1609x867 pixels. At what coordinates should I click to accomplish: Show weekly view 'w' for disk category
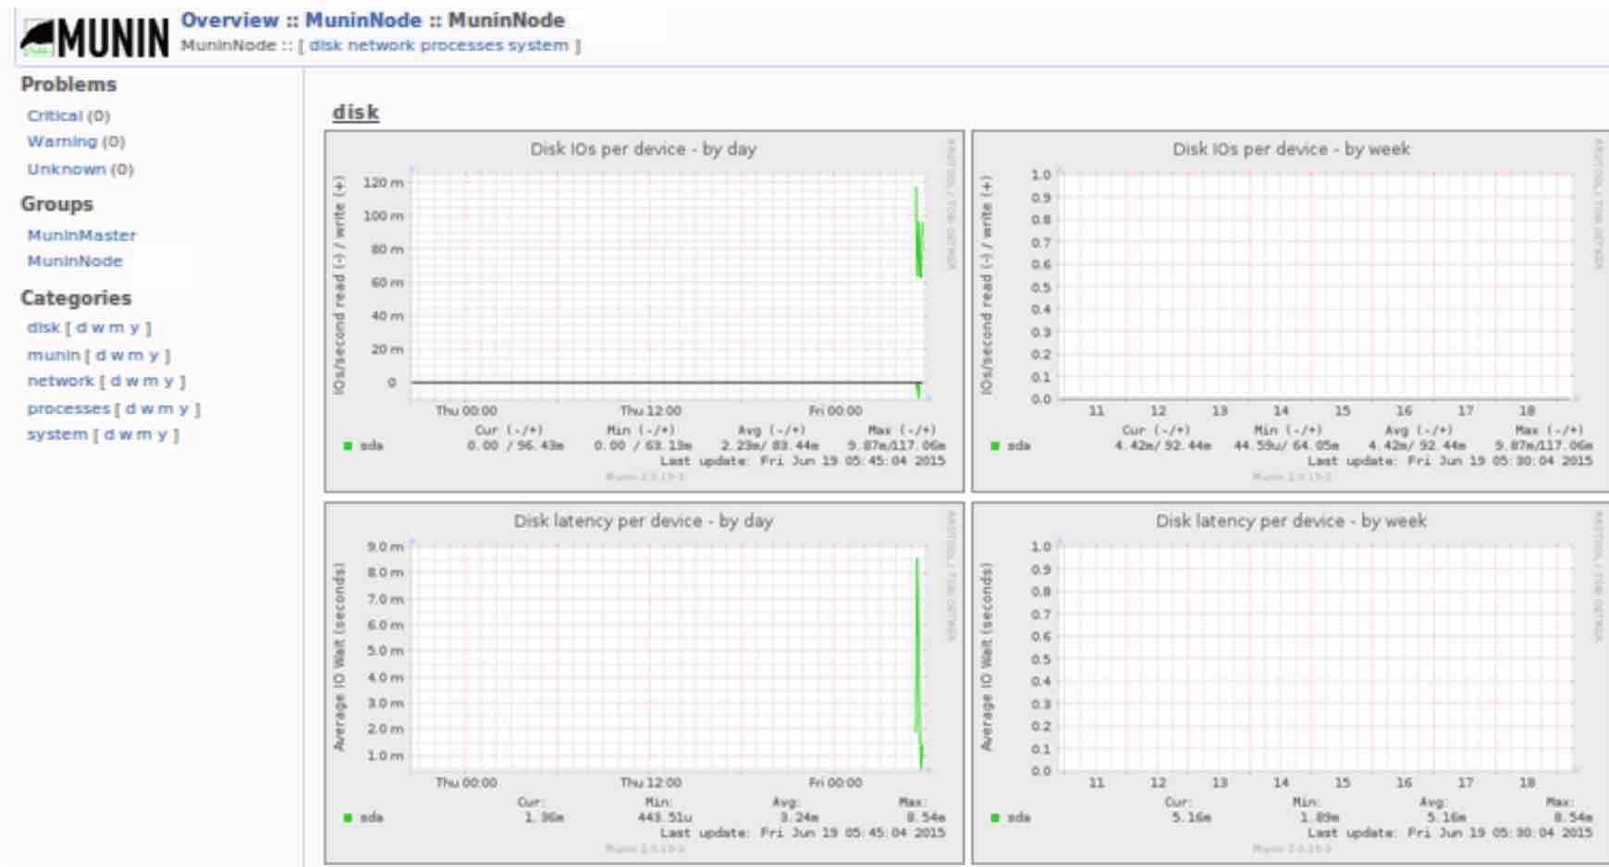pyautogui.click(x=98, y=327)
